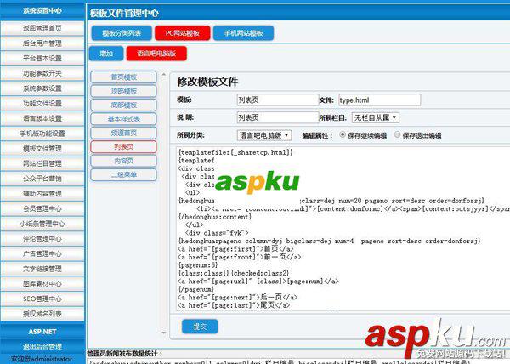510x364 pixels.
Task: Select the highlighted 列表页 template entry
Action: [123, 147]
